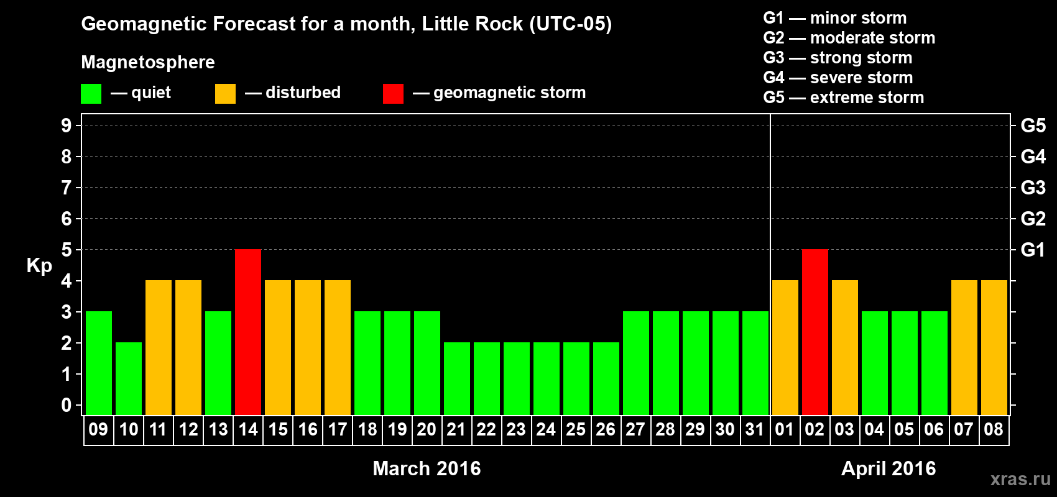Click the '— geomagnetic storm' legend label
The image size is (1057, 497).
499,93
